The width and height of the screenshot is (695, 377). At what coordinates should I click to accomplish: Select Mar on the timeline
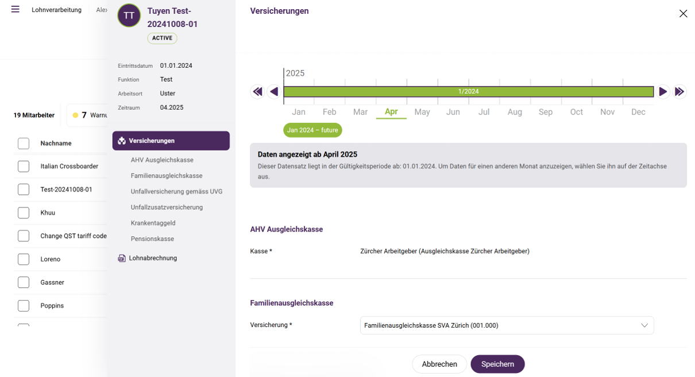click(x=361, y=112)
